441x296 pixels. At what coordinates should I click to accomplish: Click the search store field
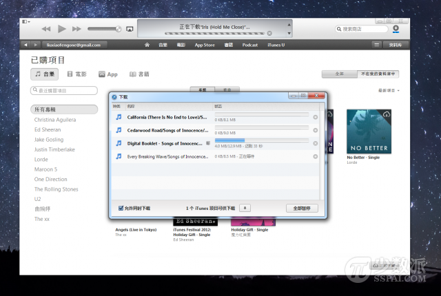[362, 29]
